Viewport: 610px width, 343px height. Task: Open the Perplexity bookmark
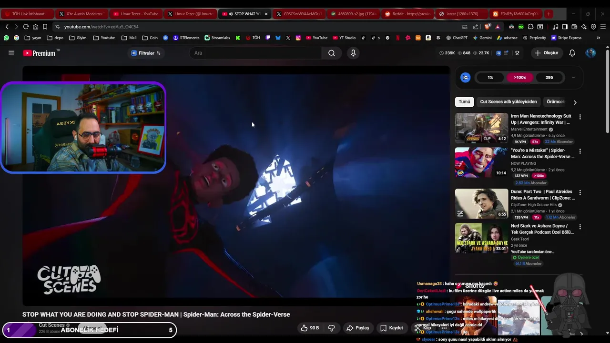pos(534,38)
